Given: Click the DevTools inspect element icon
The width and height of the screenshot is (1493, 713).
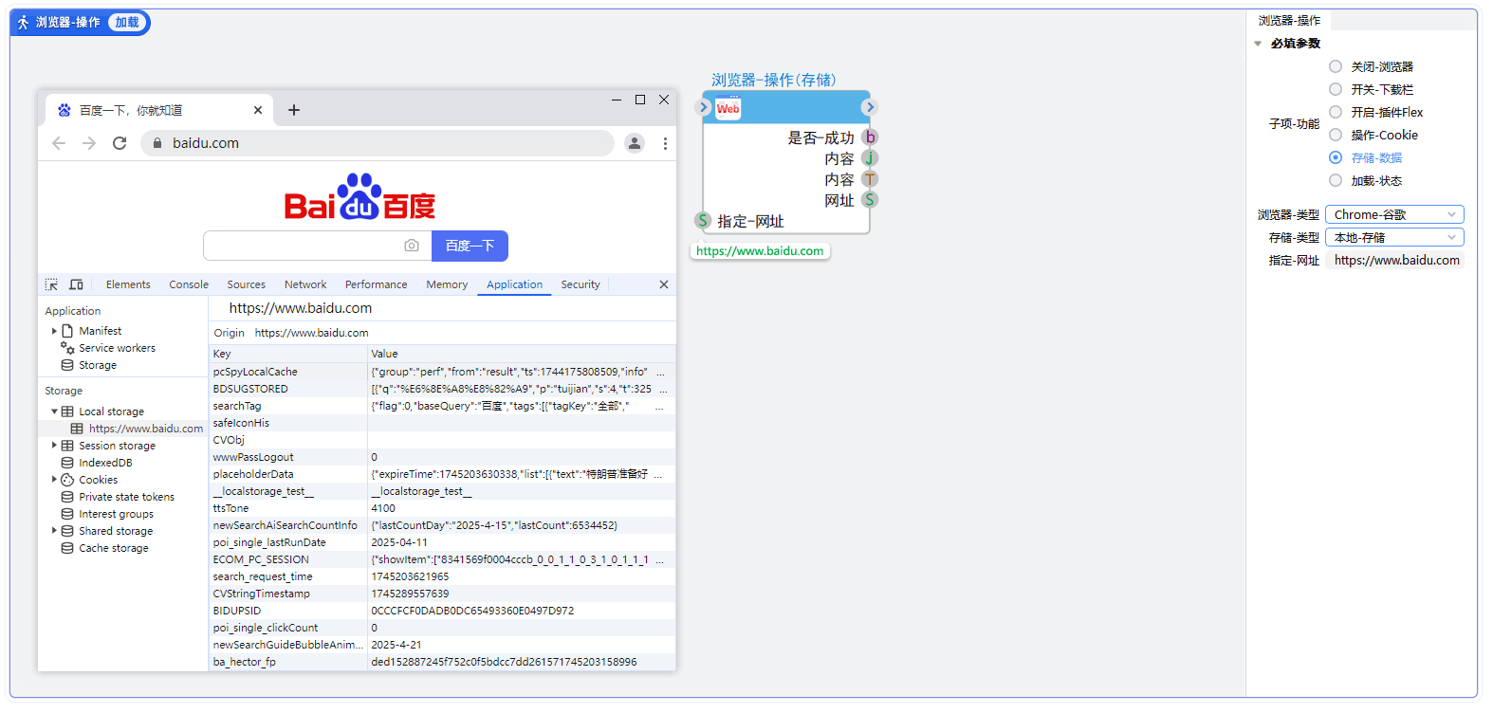Looking at the screenshot, I should tap(51, 284).
